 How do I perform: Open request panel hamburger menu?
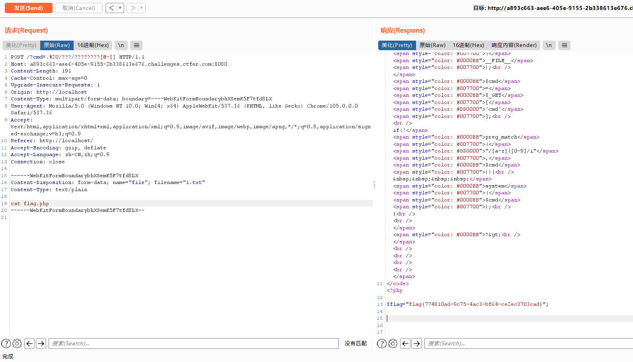point(136,45)
